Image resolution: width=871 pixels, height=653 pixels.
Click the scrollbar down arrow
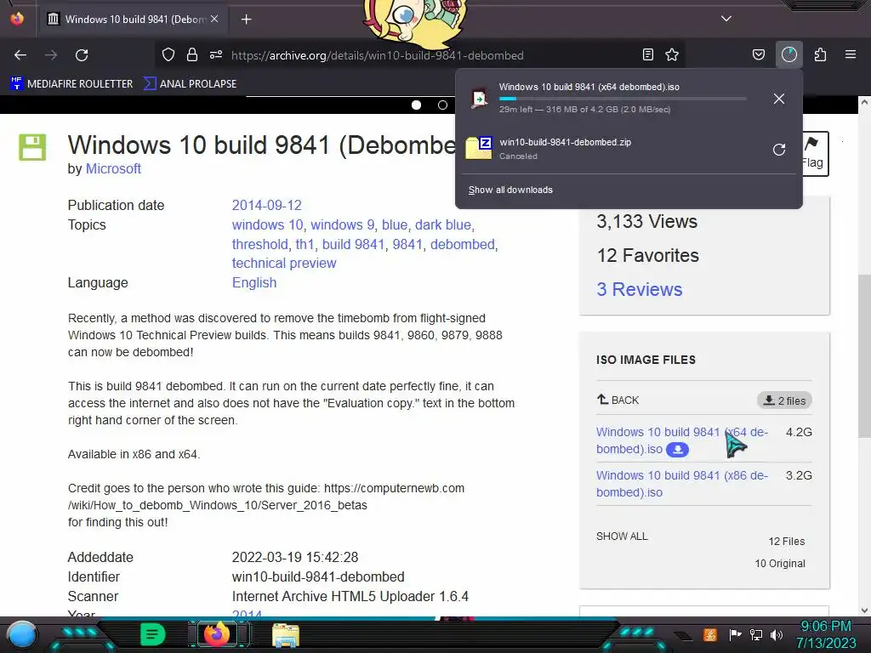[x=864, y=610]
